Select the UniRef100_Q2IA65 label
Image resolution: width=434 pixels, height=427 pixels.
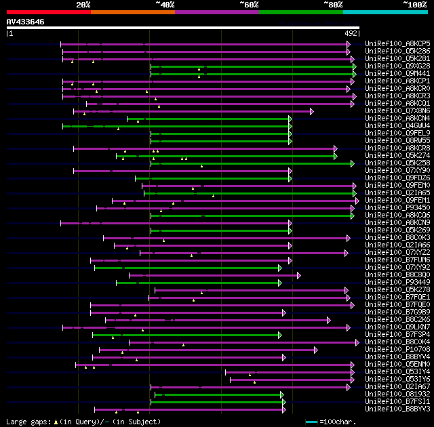[397, 193]
